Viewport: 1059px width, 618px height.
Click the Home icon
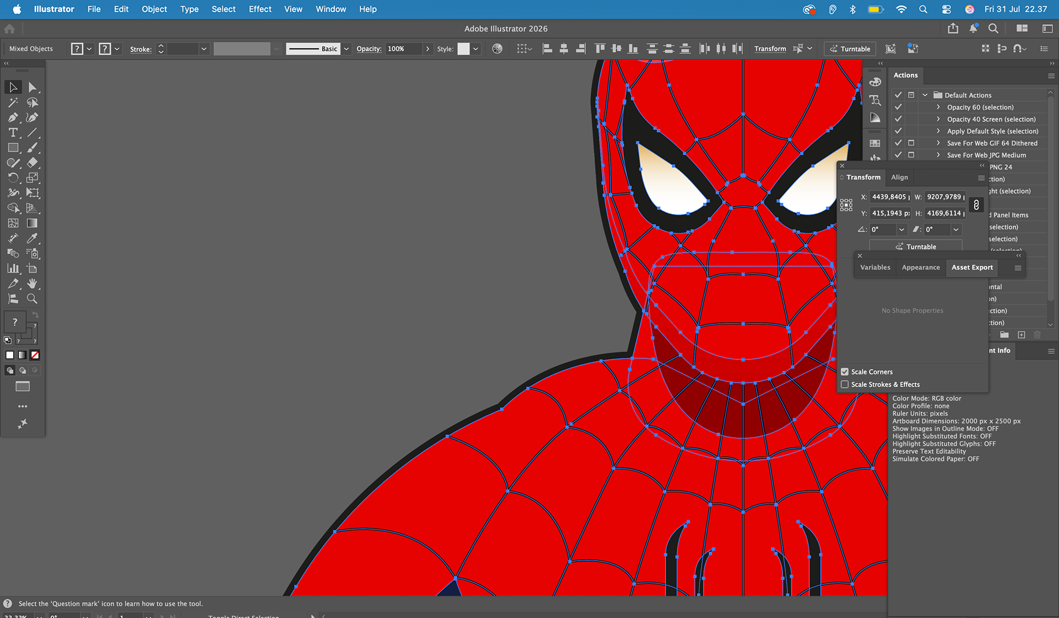coord(9,29)
